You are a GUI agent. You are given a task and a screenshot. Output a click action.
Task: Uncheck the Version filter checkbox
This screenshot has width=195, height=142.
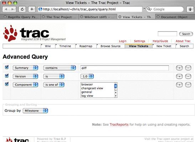(x=7, y=76)
